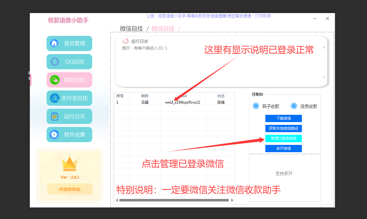Select the 支付宝自挂 Alipay icon
Image resolution: width=367 pixels, height=219 pixels.
point(55,98)
